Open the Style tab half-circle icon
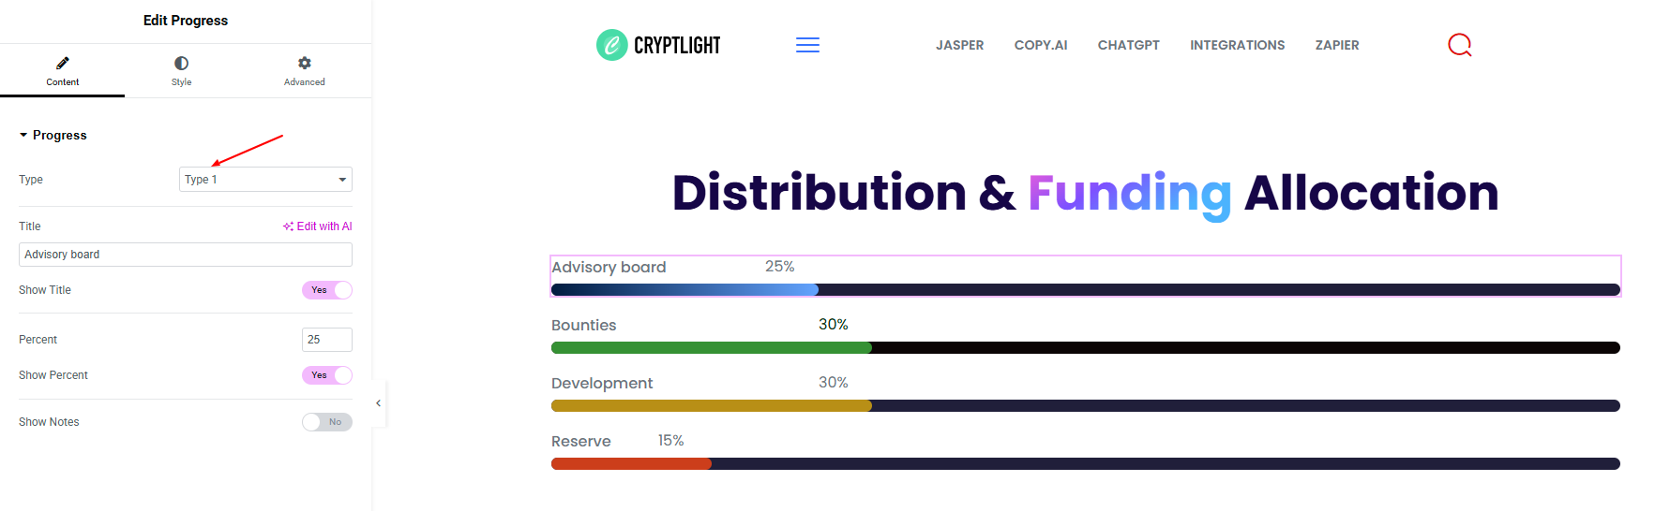The image size is (1670, 511). [x=181, y=63]
